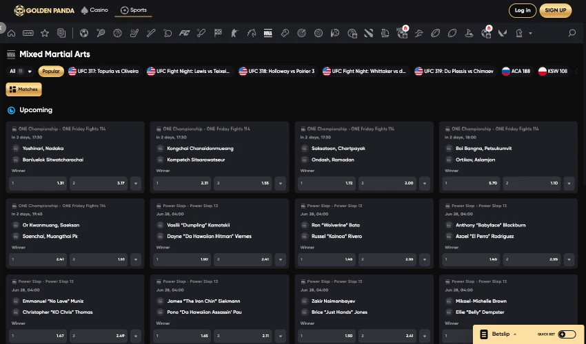This screenshot has height=344, width=586.
Task: Select the checkered flag motorsport icon
Action: tap(218, 33)
